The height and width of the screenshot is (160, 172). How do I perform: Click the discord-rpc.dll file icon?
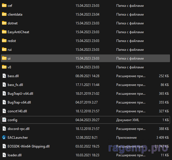4,129
